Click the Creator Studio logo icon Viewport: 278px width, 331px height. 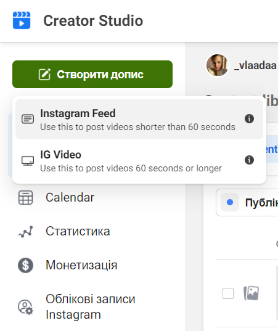coord(22,20)
